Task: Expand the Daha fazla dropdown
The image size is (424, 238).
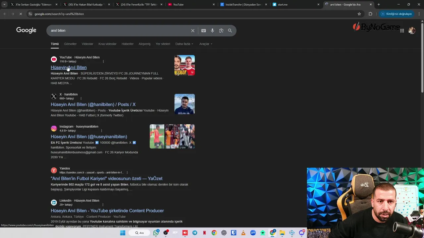Action: click(184, 44)
